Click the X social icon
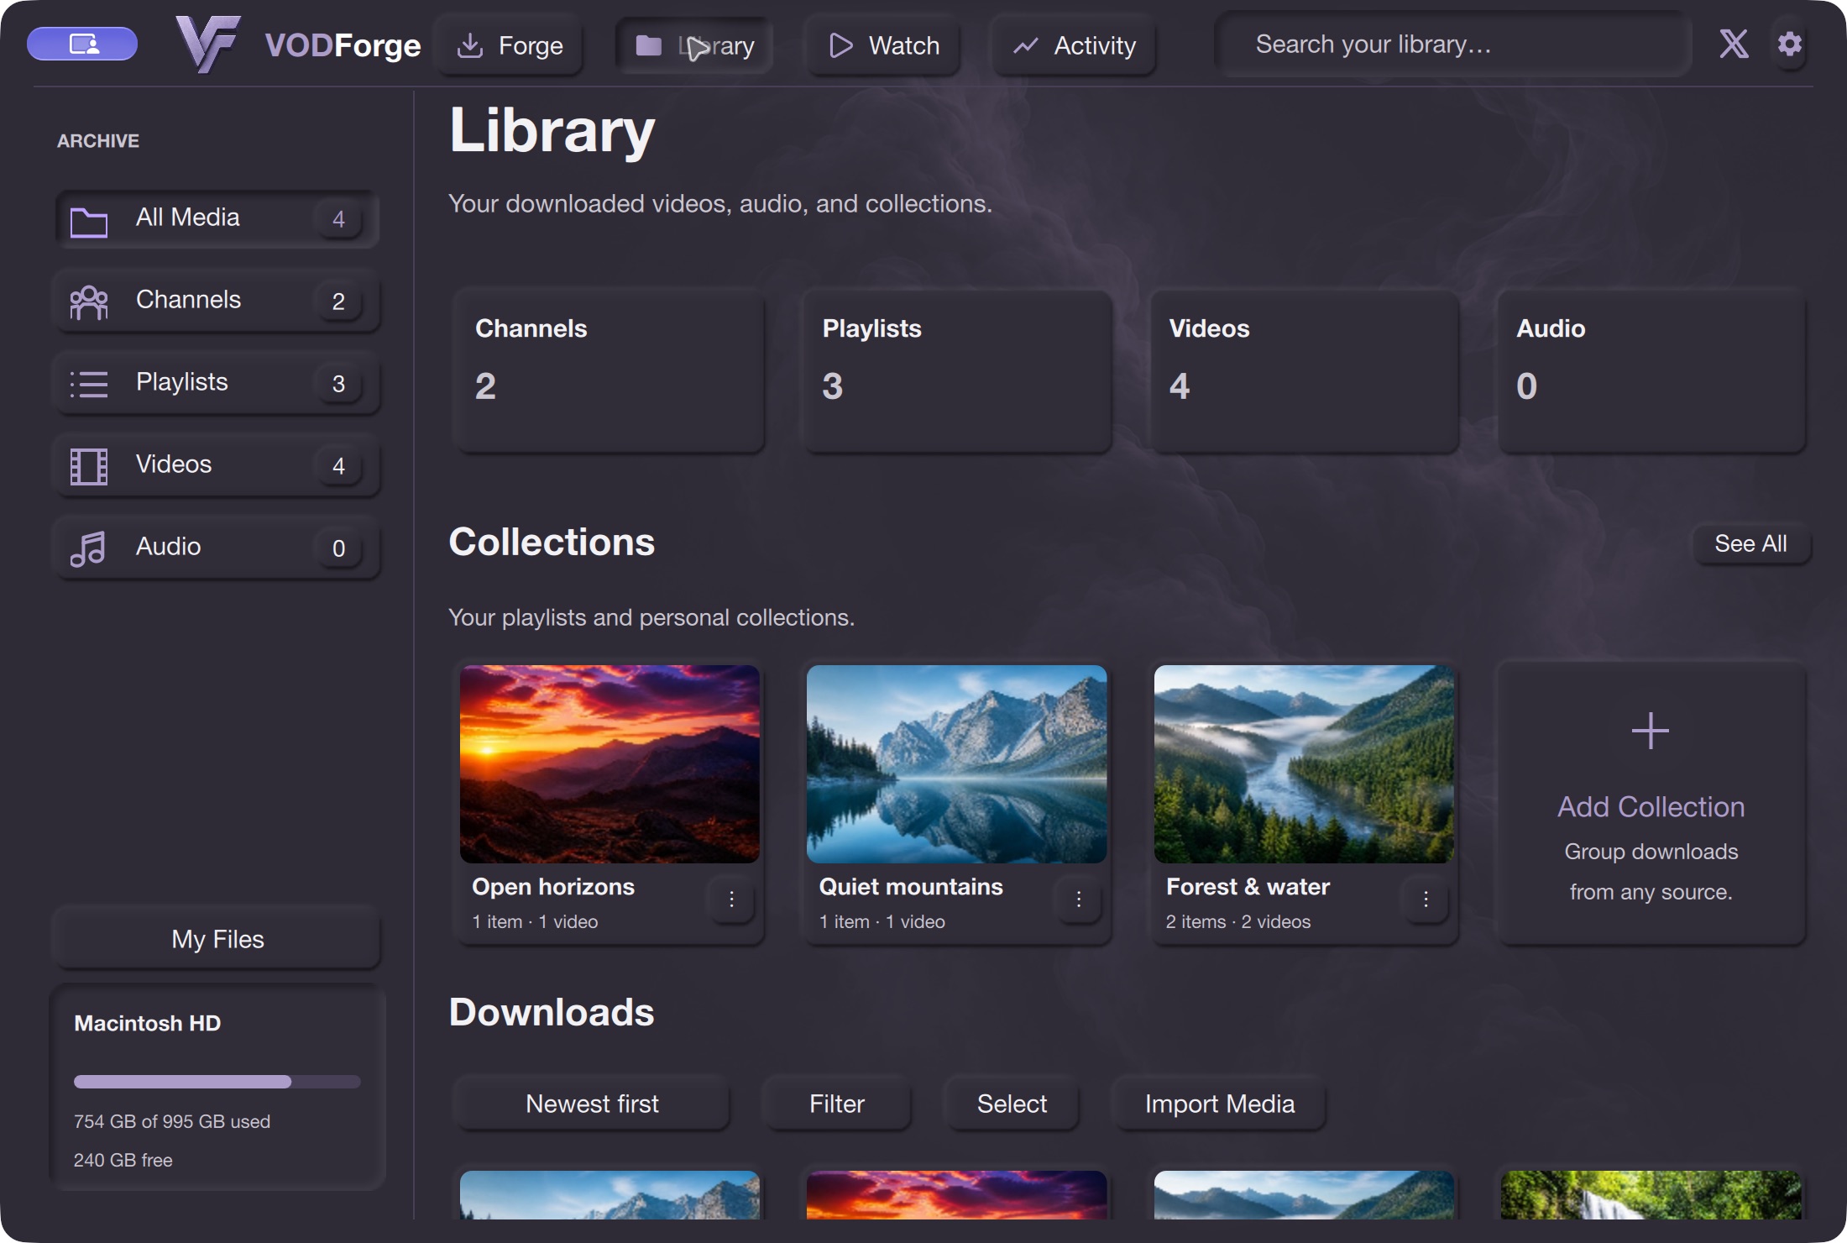 click(1734, 44)
